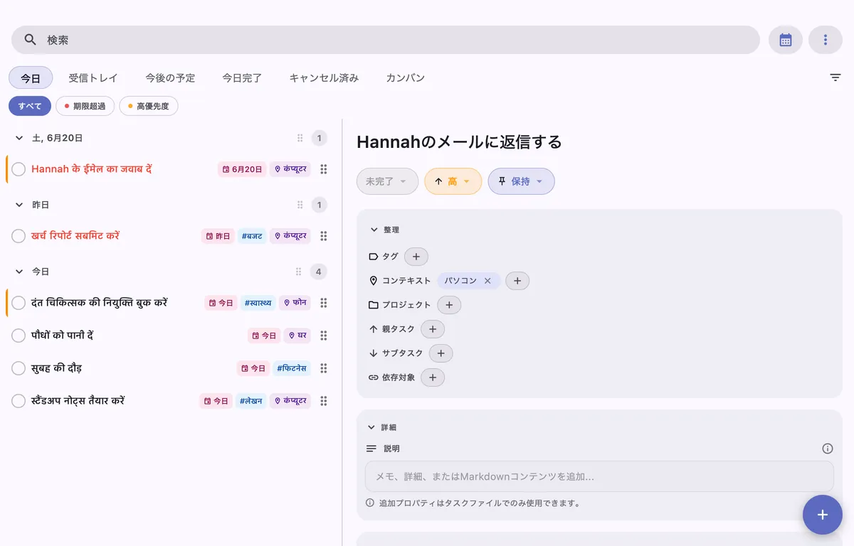
Task: Open drag handle menu for पौधों को पानी task
Action: (324, 336)
